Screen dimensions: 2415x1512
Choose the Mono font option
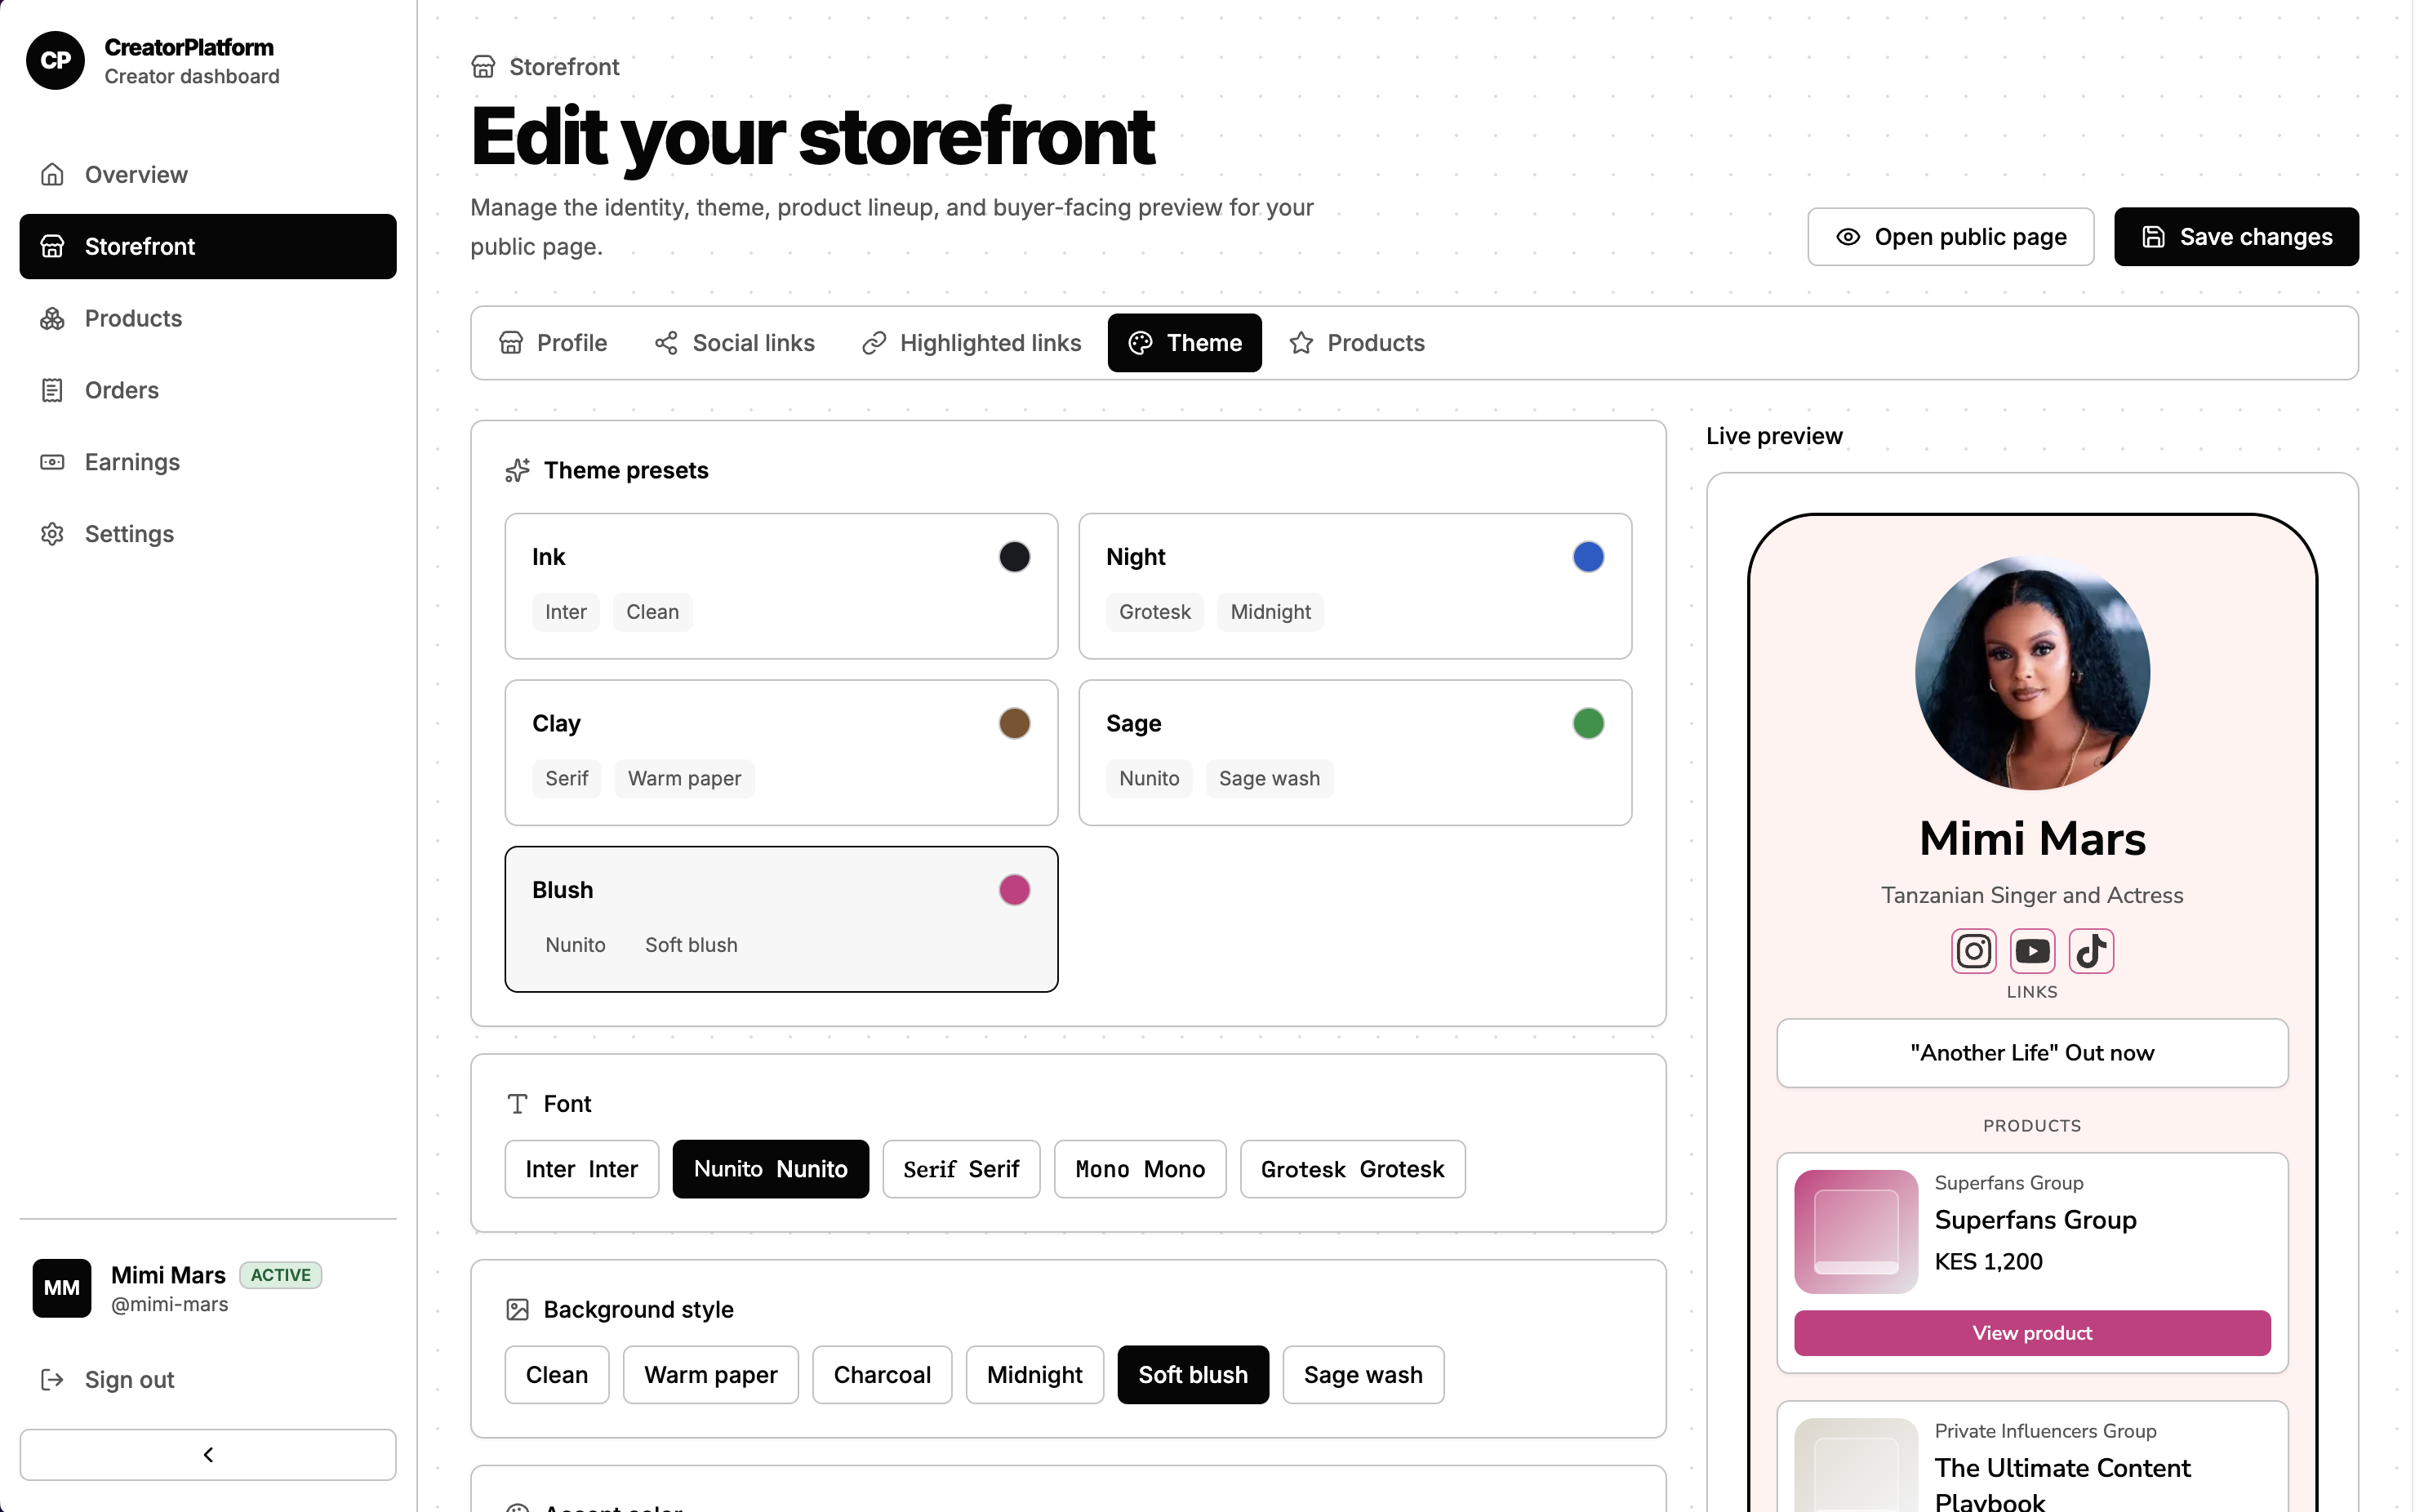pos(1140,1169)
